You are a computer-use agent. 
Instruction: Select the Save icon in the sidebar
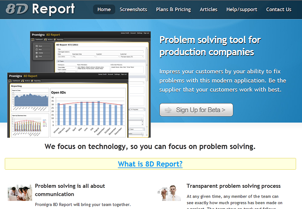tap(36, 45)
